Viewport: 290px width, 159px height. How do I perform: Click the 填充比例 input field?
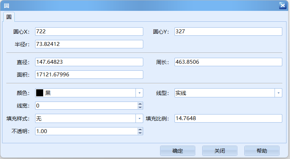pos(228,118)
